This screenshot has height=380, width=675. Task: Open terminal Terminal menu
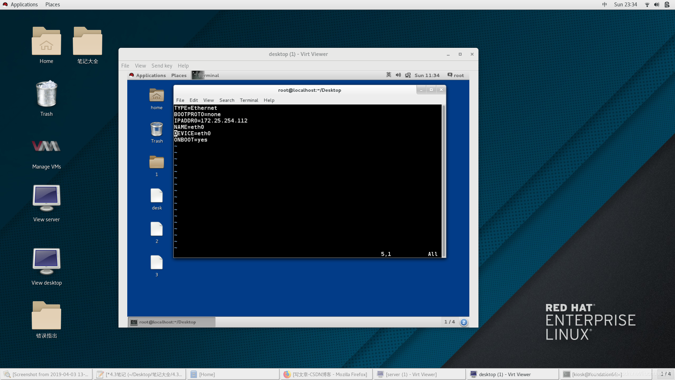[249, 100]
